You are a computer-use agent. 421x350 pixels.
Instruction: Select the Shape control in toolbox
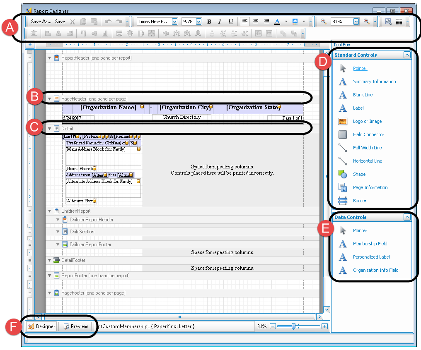[359, 174]
